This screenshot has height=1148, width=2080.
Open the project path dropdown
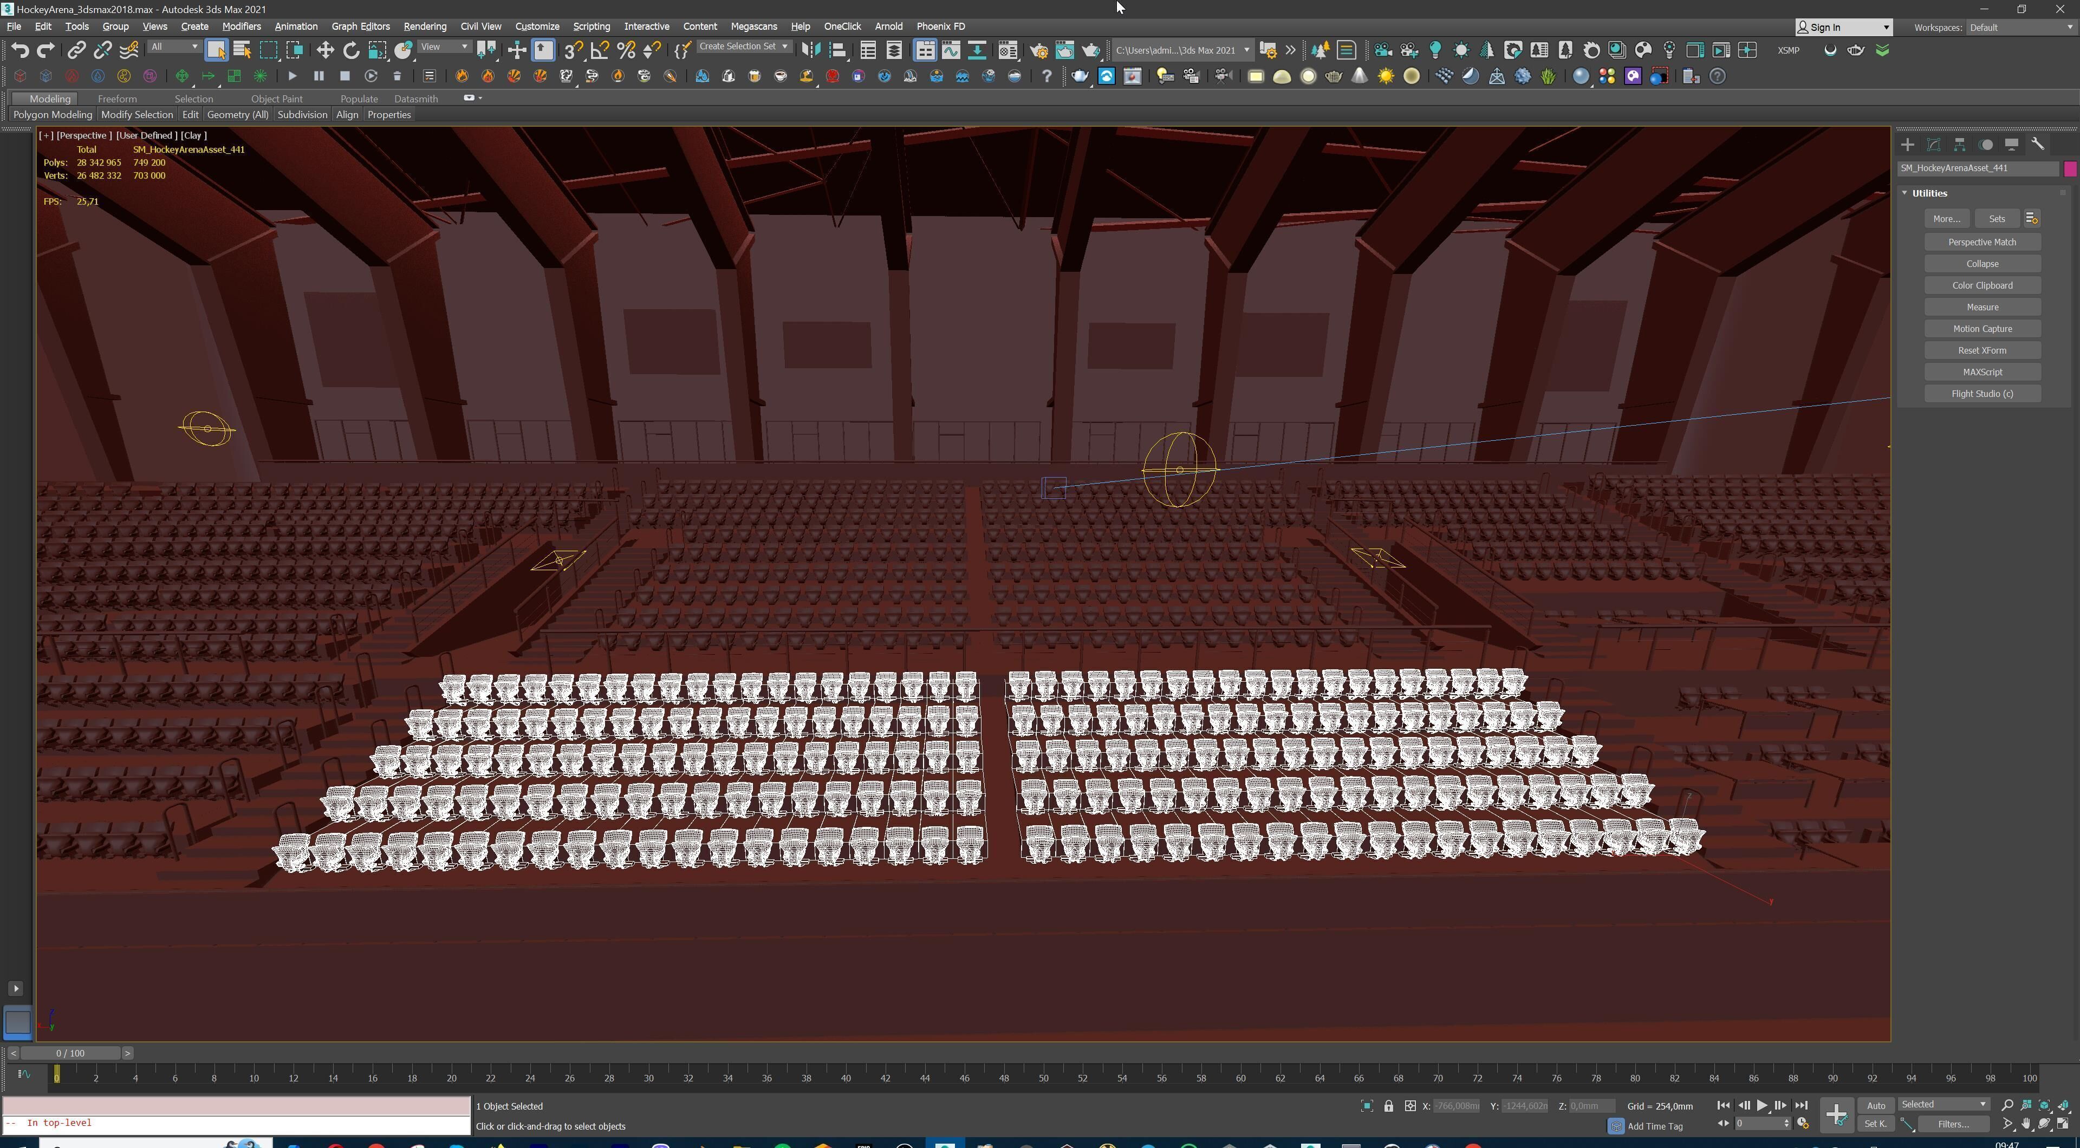[x=1182, y=50]
